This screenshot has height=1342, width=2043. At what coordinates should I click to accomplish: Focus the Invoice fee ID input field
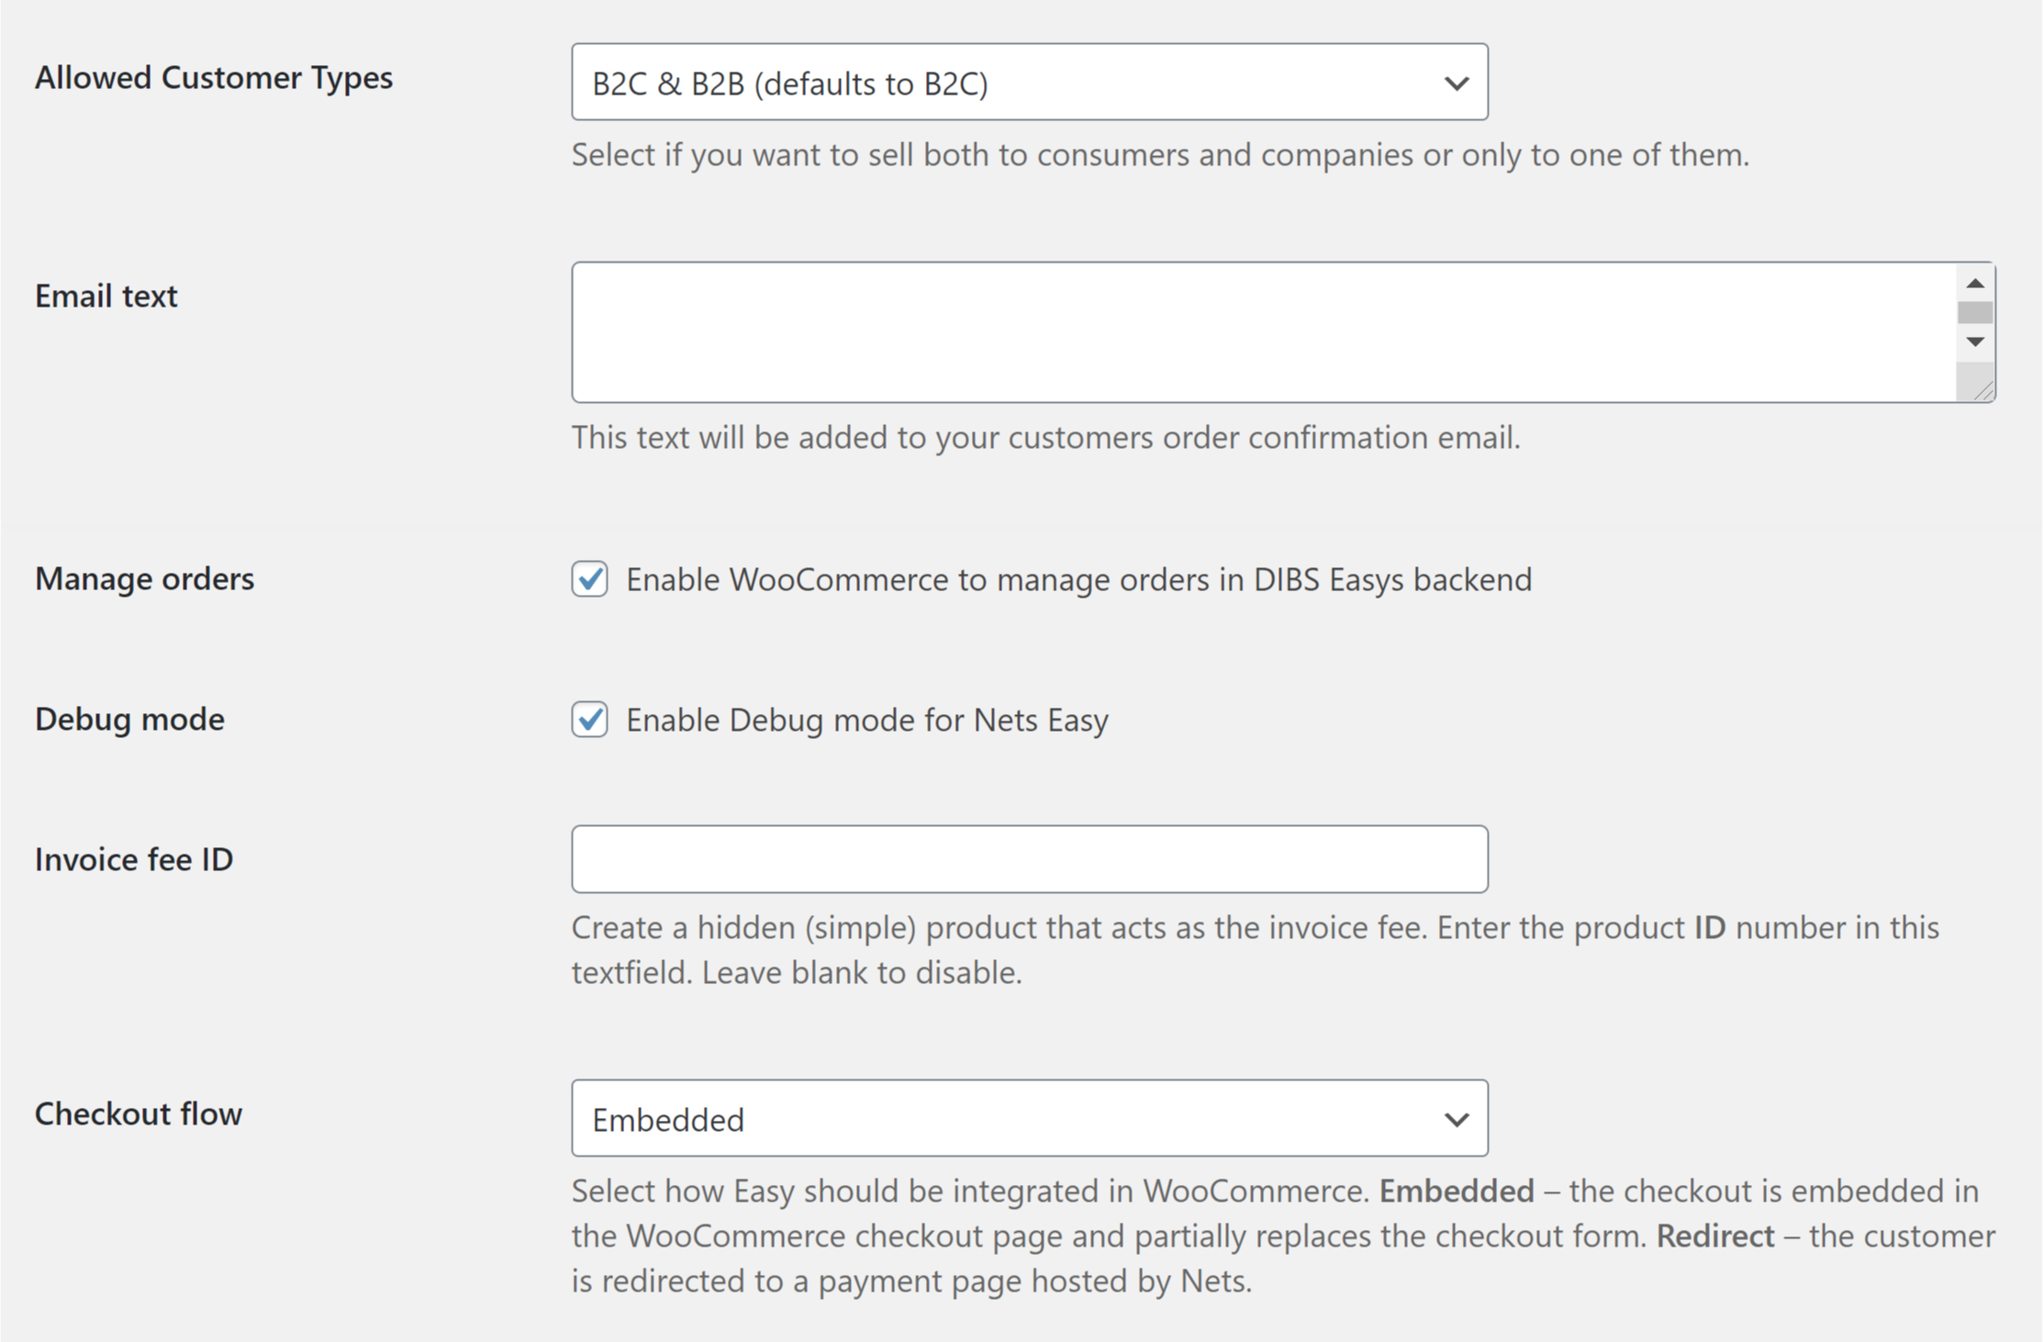[x=1029, y=859]
